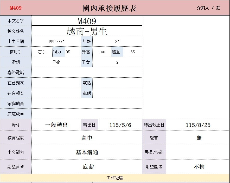Screen dimensions: 230x183
Task: Click the 基本溝通 value cell
Action: pos(87,152)
